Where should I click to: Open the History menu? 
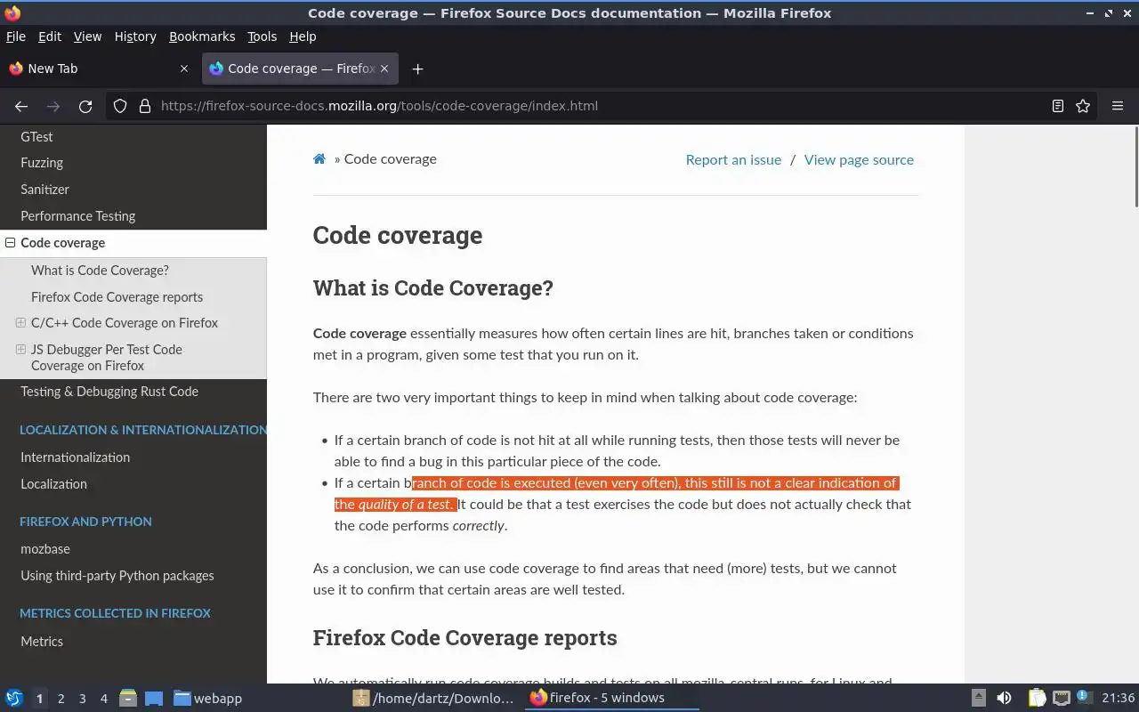pos(135,36)
